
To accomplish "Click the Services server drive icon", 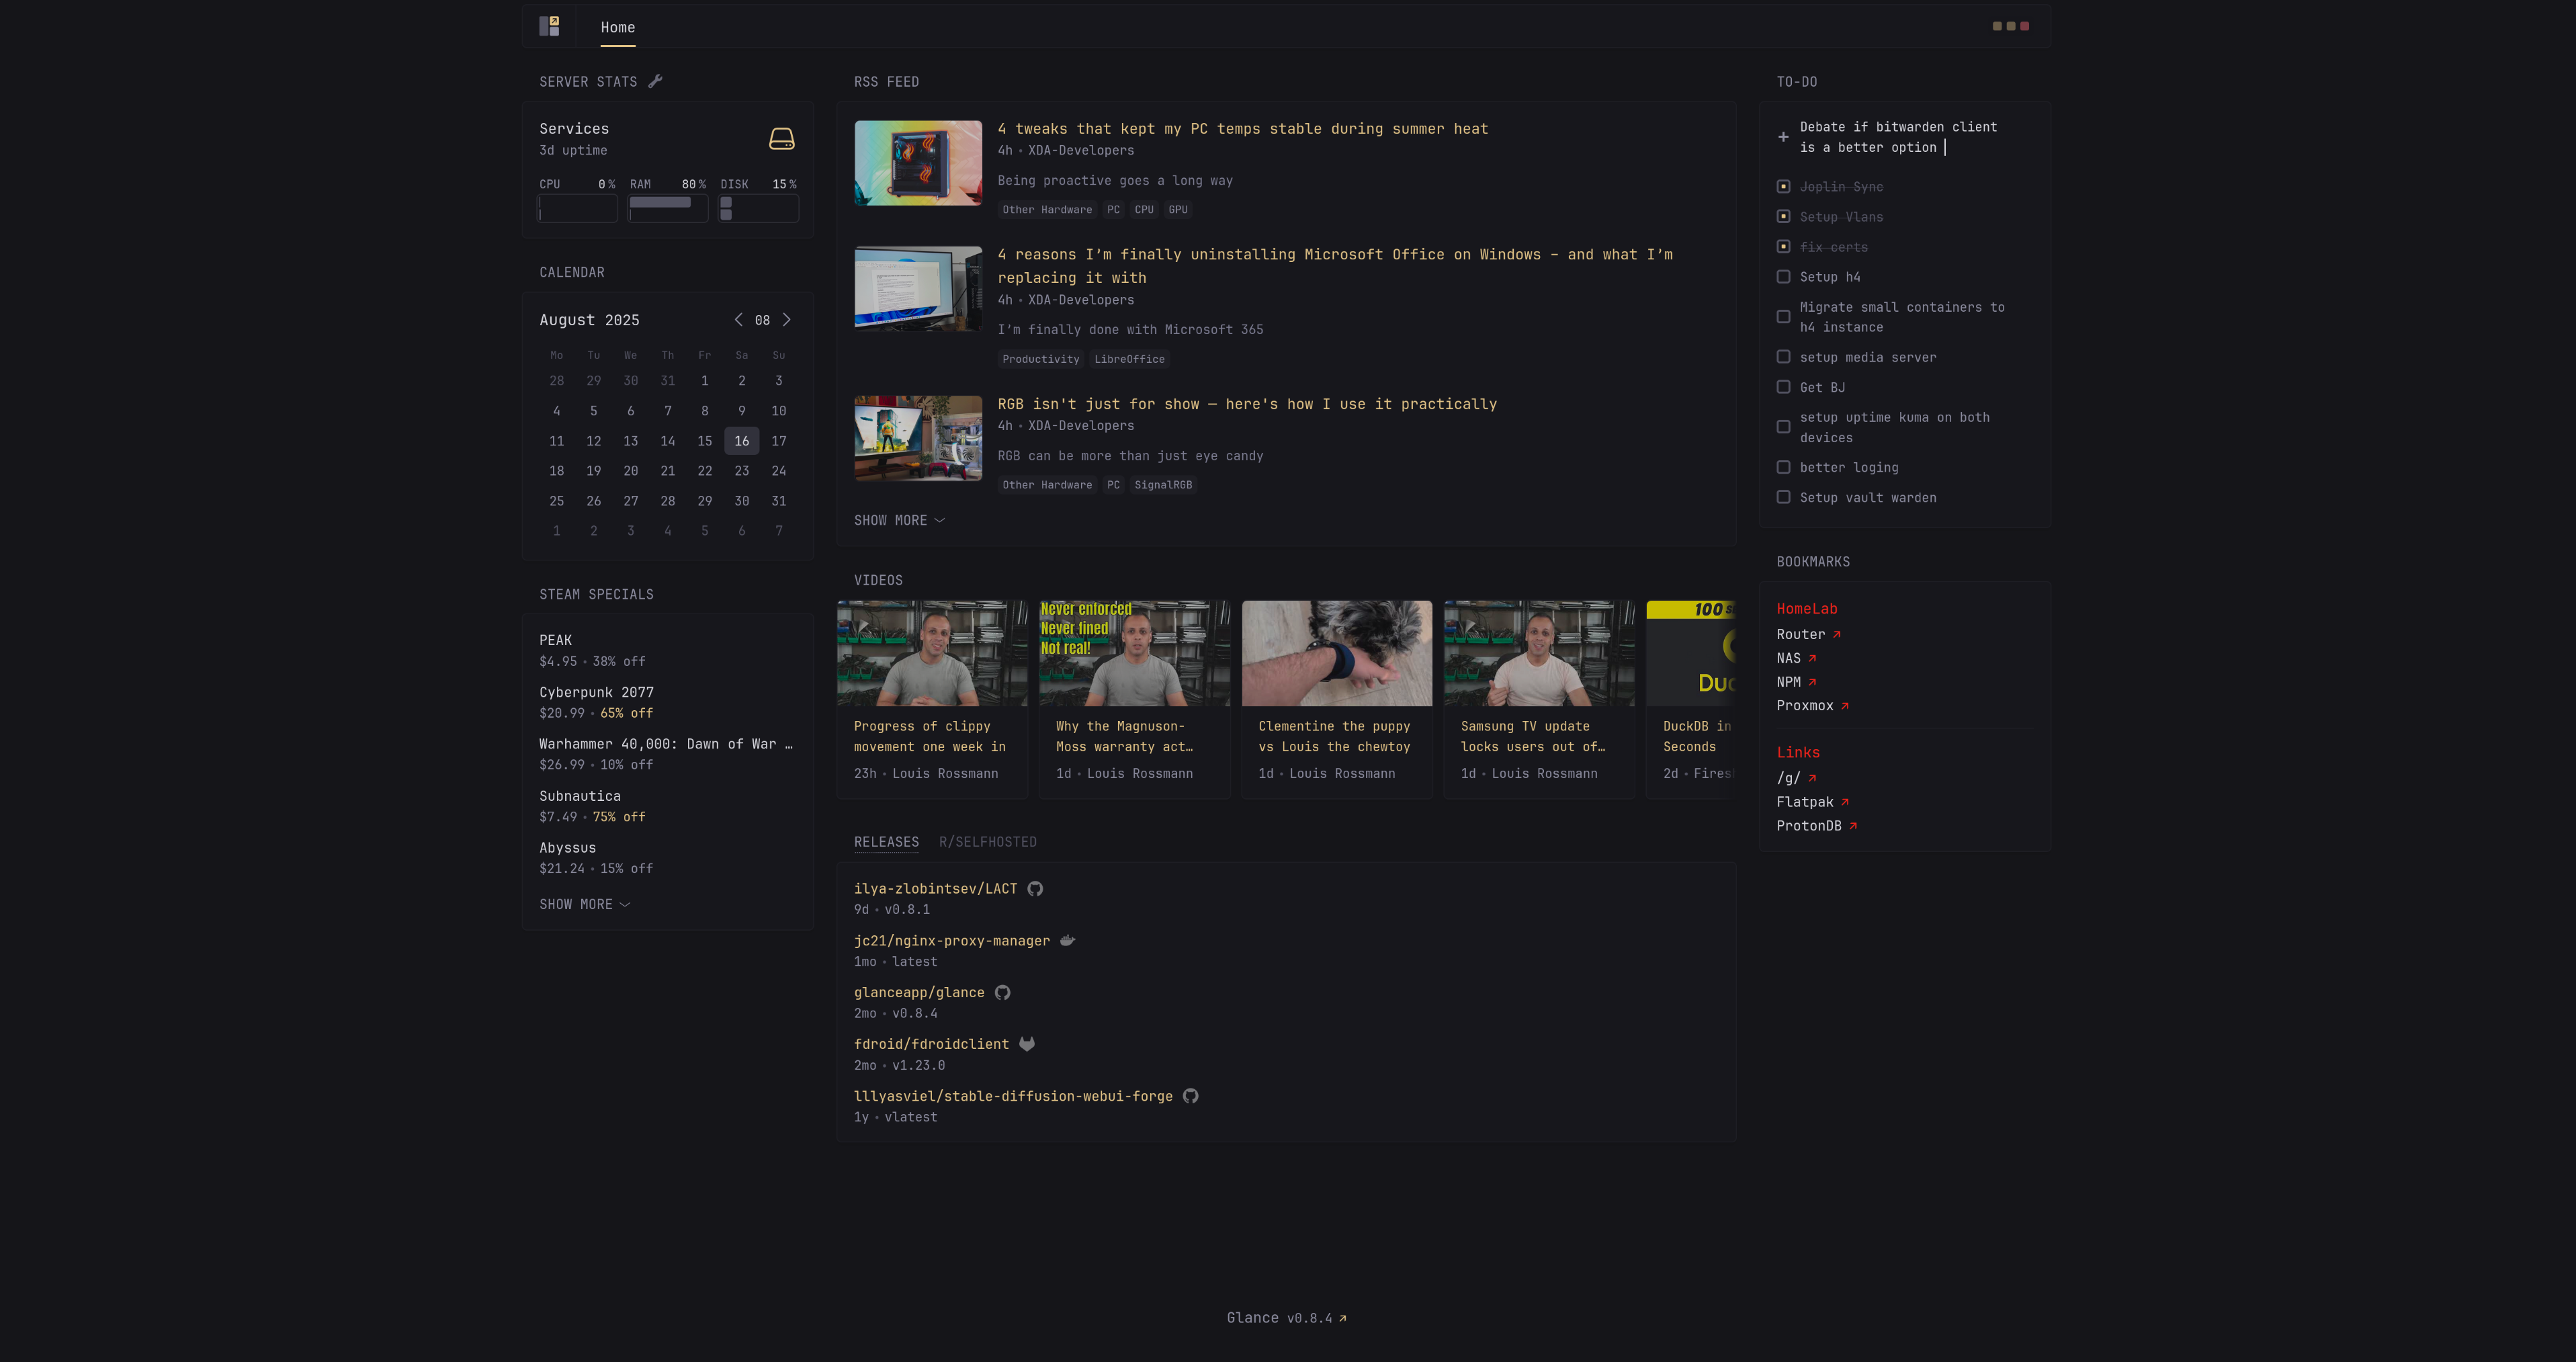I will click(x=781, y=139).
